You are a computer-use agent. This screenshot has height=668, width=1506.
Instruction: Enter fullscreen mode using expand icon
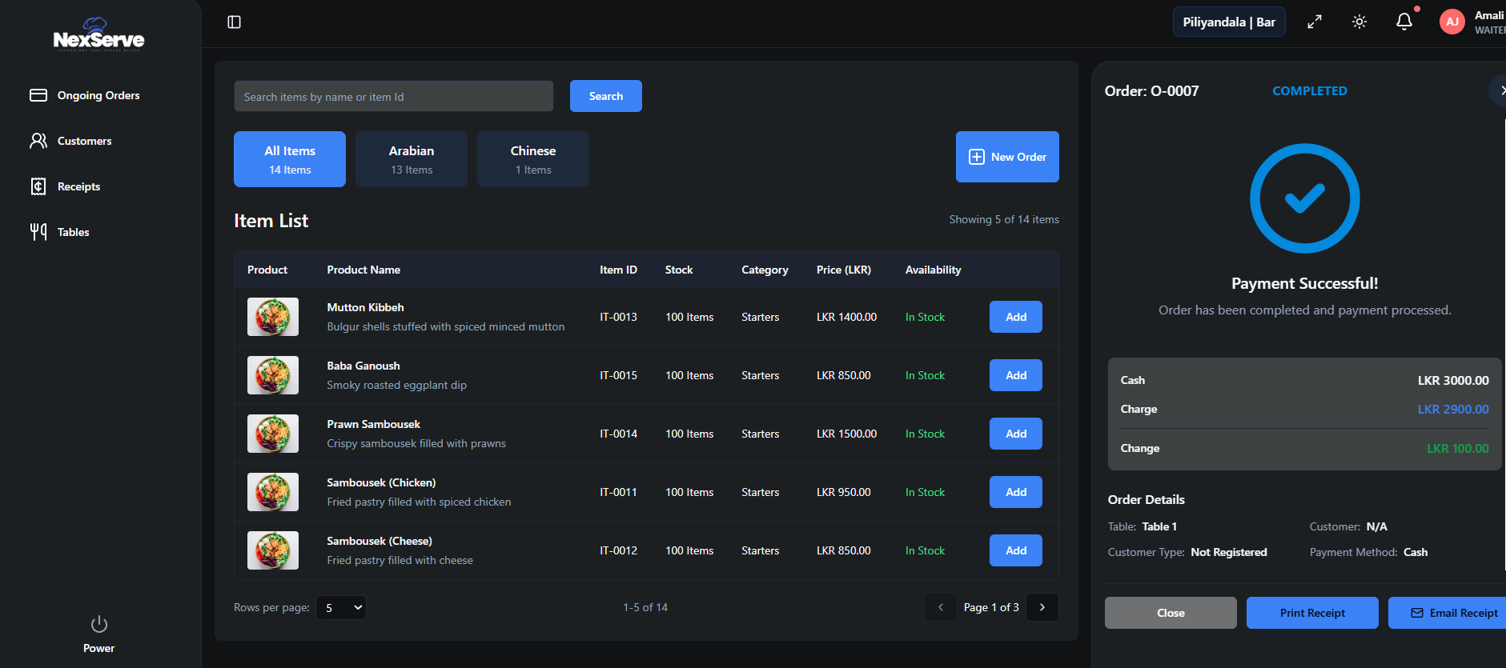pyautogui.click(x=1315, y=22)
